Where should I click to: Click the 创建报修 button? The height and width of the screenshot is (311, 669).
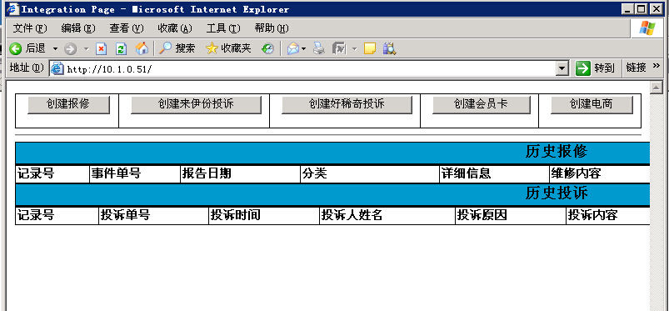coord(68,105)
